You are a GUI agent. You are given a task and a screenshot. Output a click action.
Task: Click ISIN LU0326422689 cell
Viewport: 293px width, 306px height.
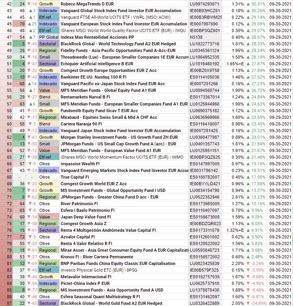205,303
